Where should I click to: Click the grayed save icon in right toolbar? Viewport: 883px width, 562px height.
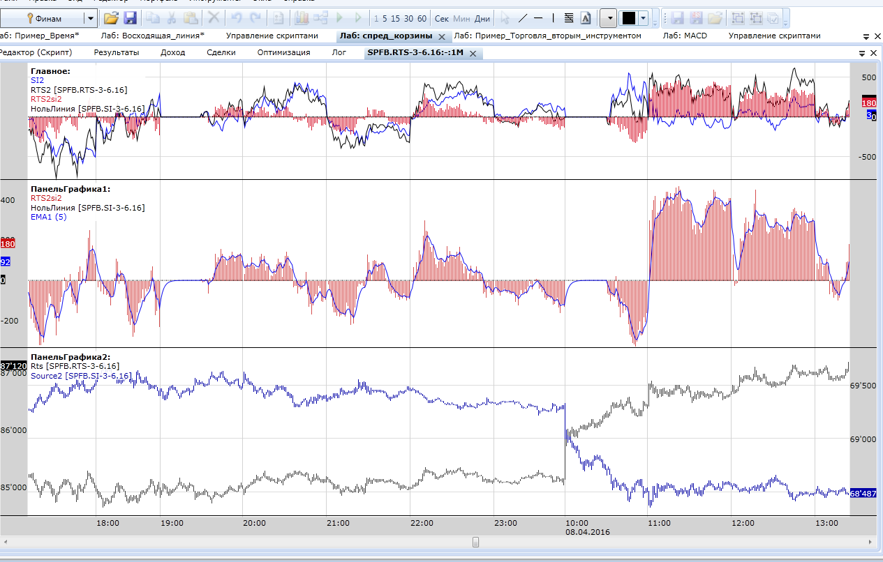click(678, 18)
